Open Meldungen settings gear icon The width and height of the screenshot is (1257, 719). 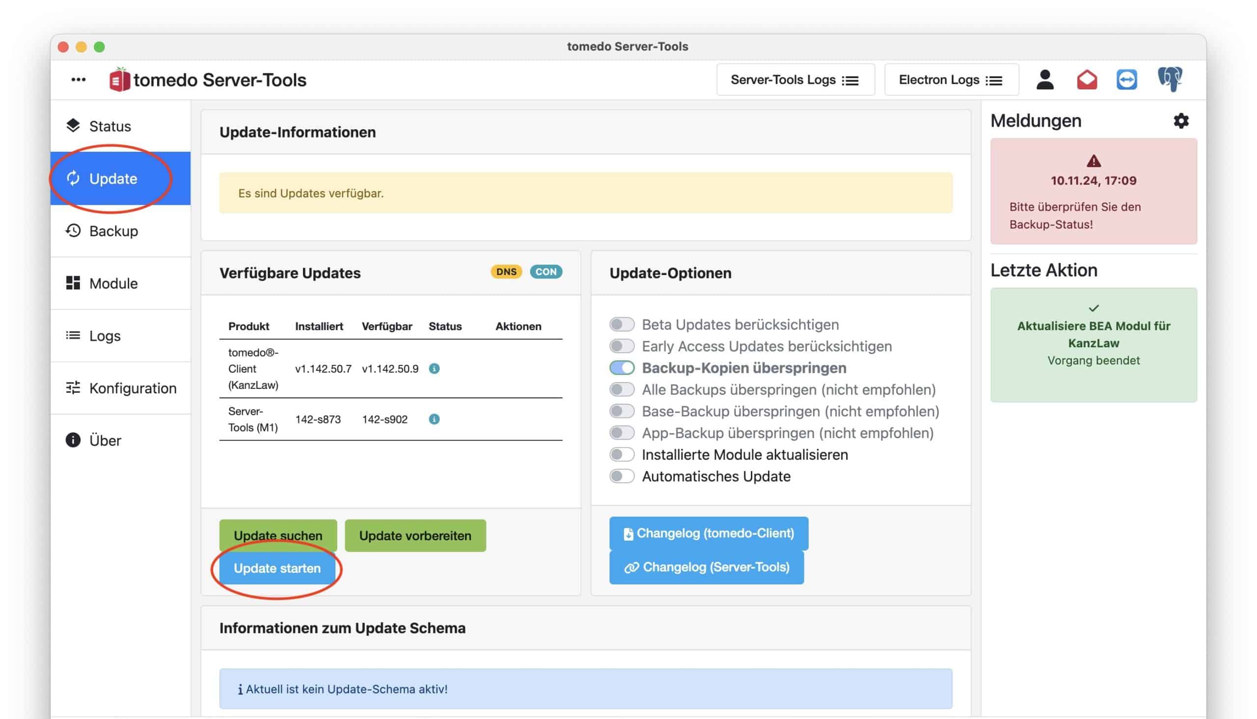[1180, 121]
